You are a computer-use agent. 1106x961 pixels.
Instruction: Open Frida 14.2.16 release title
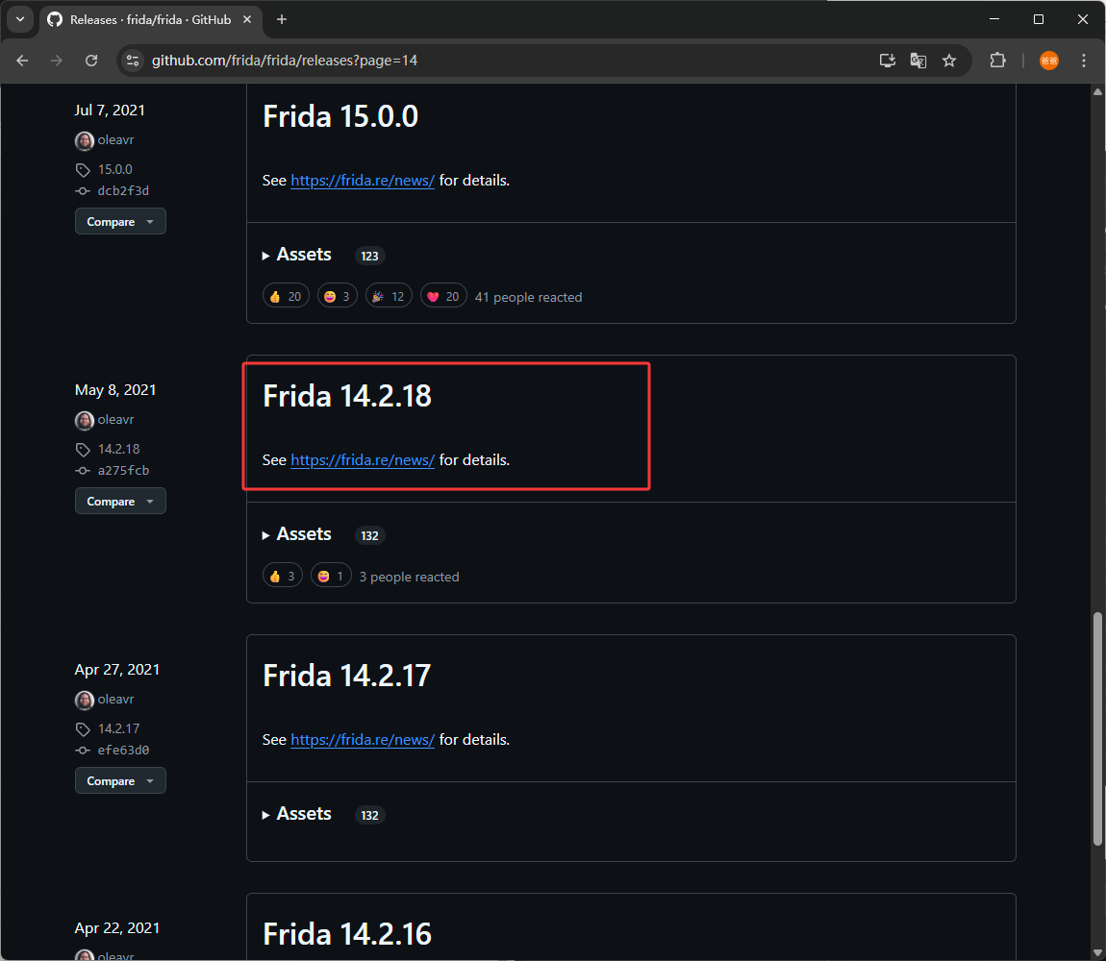[x=347, y=934]
